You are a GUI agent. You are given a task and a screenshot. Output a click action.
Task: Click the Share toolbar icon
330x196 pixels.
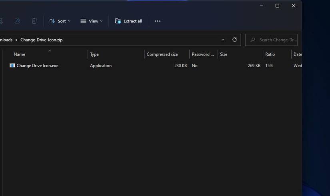tap(17, 21)
